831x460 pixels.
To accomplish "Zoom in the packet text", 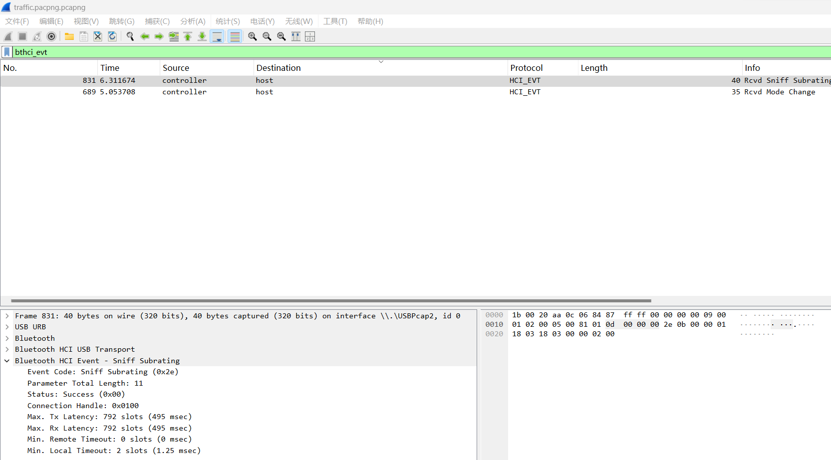I will [x=253, y=36].
